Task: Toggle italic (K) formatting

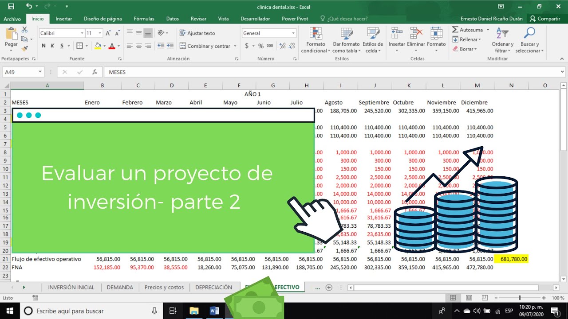Action: [53, 46]
